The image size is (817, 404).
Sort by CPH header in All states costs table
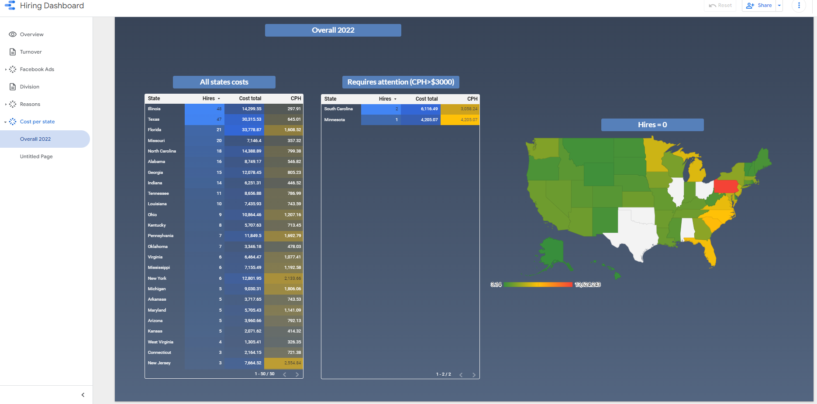[296, 98]
